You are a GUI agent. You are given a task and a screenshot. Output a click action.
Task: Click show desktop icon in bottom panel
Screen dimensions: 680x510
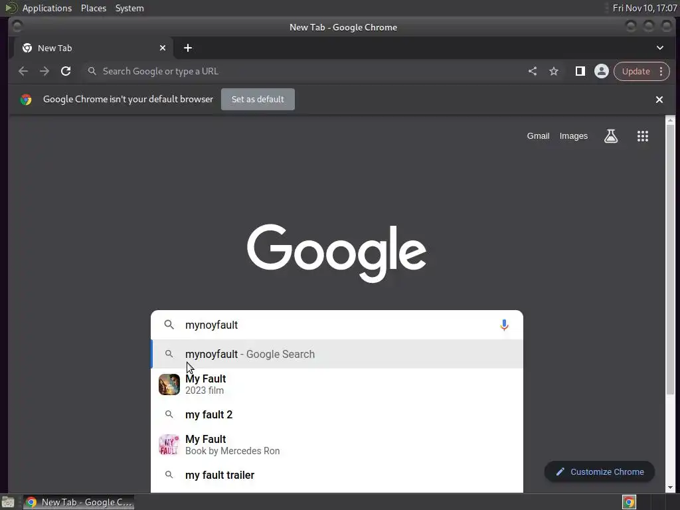coord(8,502)
